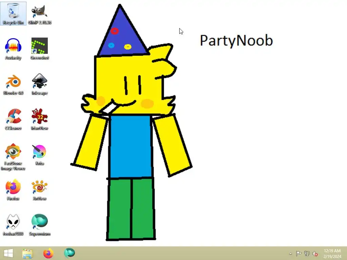Open Action Center flag icon
The height and width of the screenshot is (260, 347).
(299, 254)
